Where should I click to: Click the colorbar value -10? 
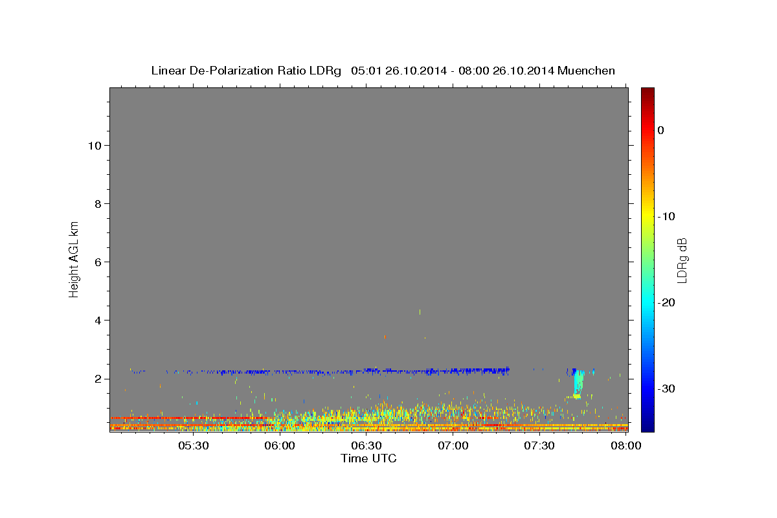click(x=667, y=216)
